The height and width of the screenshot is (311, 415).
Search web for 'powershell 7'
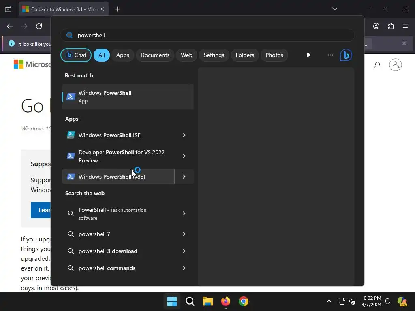[118, 234]
